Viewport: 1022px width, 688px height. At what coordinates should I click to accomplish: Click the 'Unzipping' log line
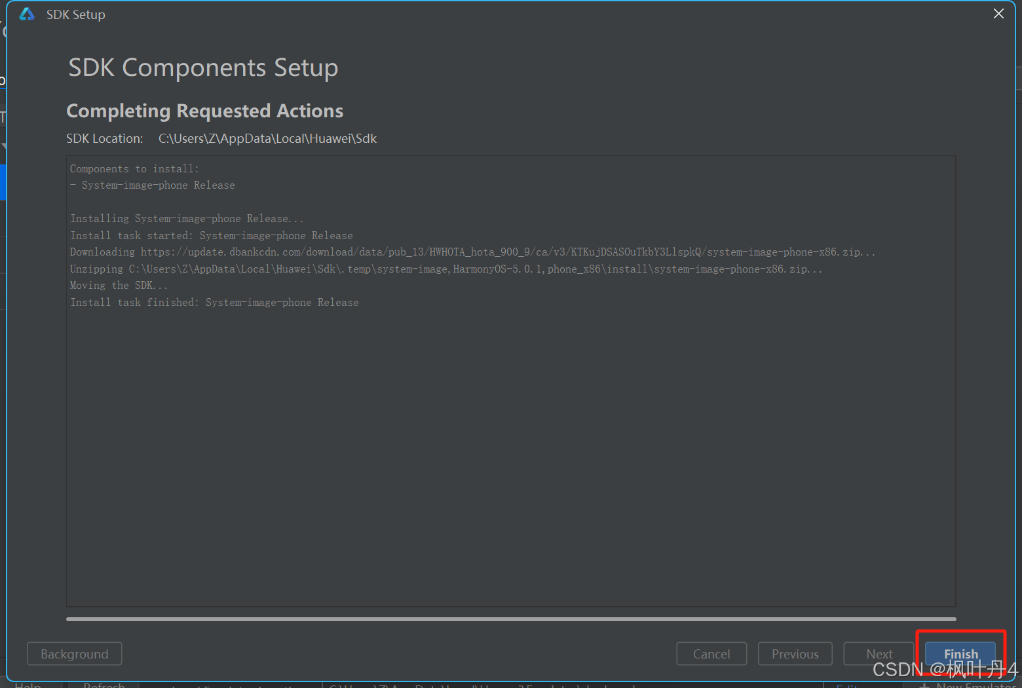(445, 269)
